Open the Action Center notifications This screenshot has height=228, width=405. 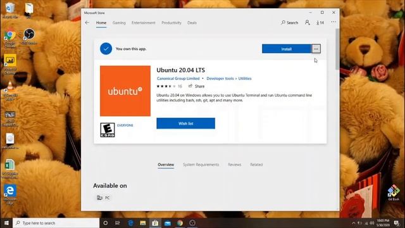397,223
